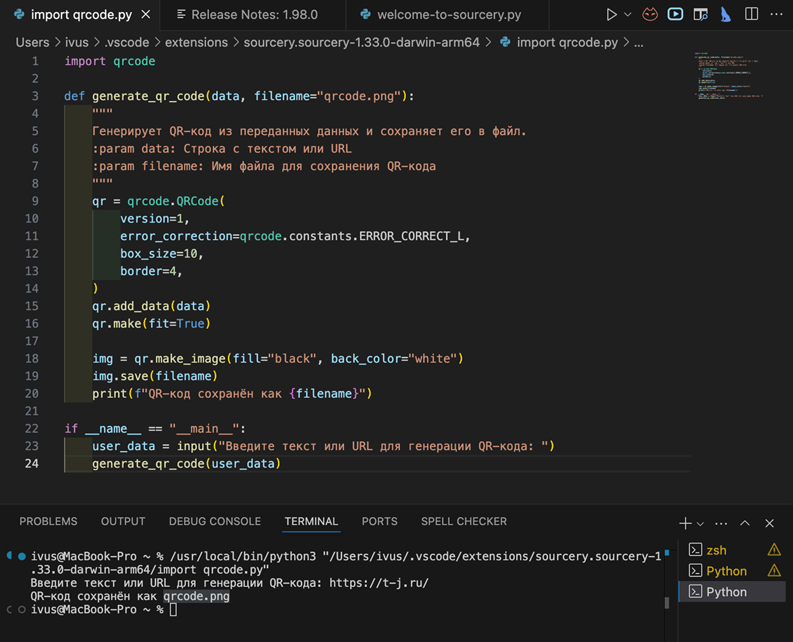Click qr.make(fit=True) line

point(151,324)
